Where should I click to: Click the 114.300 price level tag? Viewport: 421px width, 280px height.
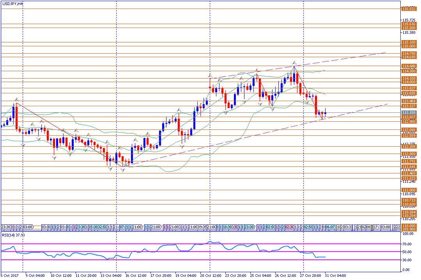click(x=409, y=71)
